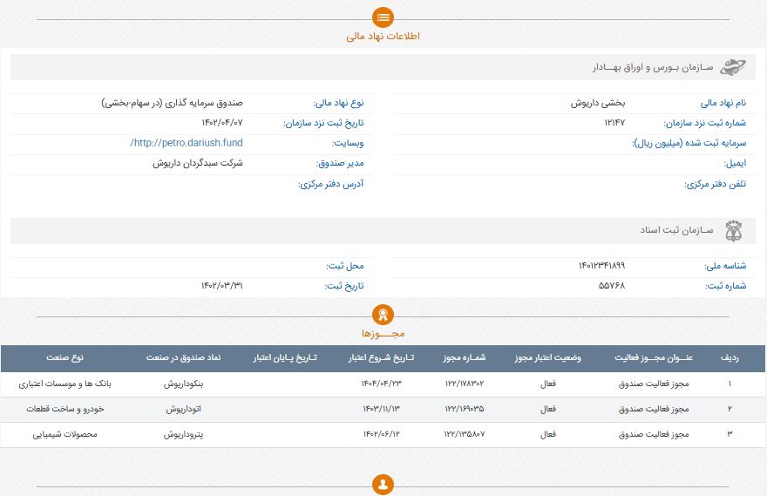Click the محصولات شیمیایی cell
Screen dimensions: 767x496
point(65,434)
